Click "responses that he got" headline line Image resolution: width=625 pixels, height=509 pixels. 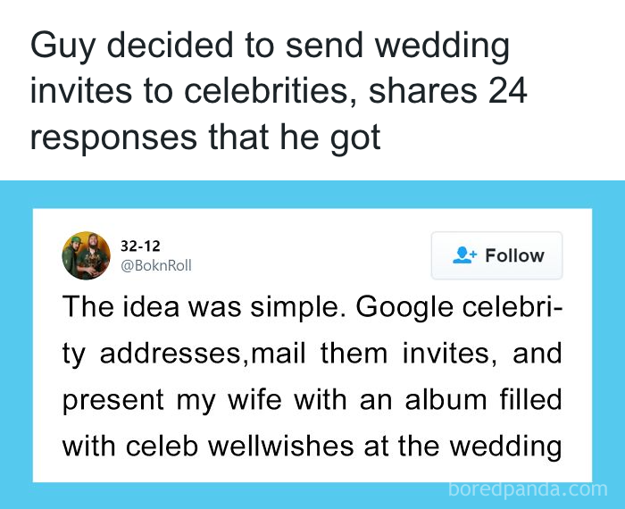click(x=204, y=138)
